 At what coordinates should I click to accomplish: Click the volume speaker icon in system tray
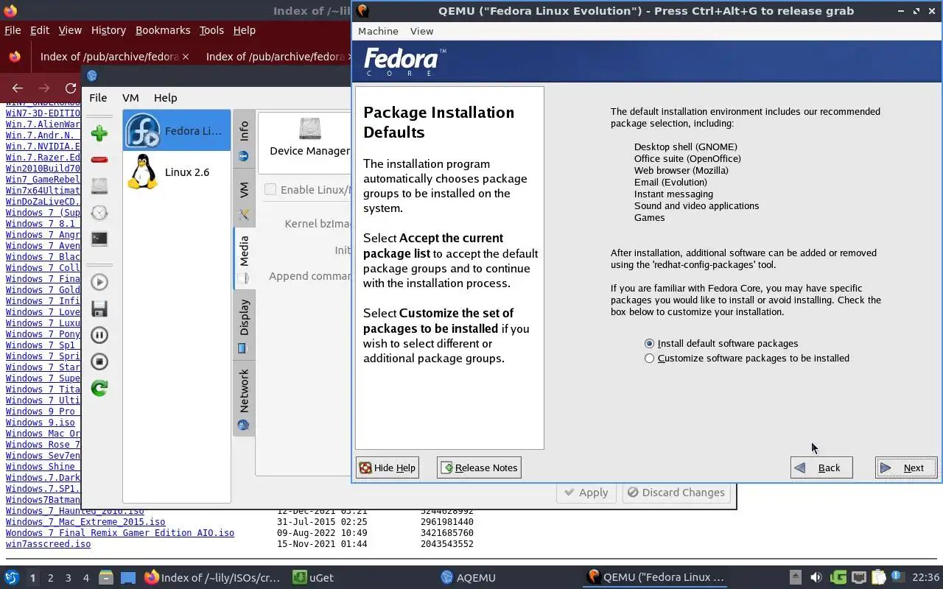(816, 578)
